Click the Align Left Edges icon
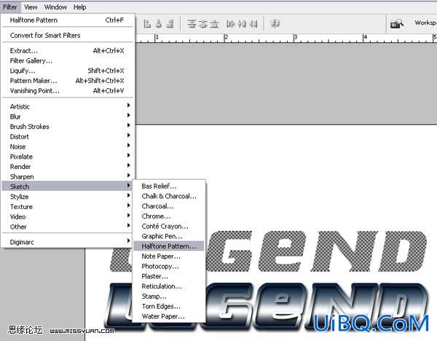Image resolution: width=437 pixels, height=341 pixels. coord(147,24)
